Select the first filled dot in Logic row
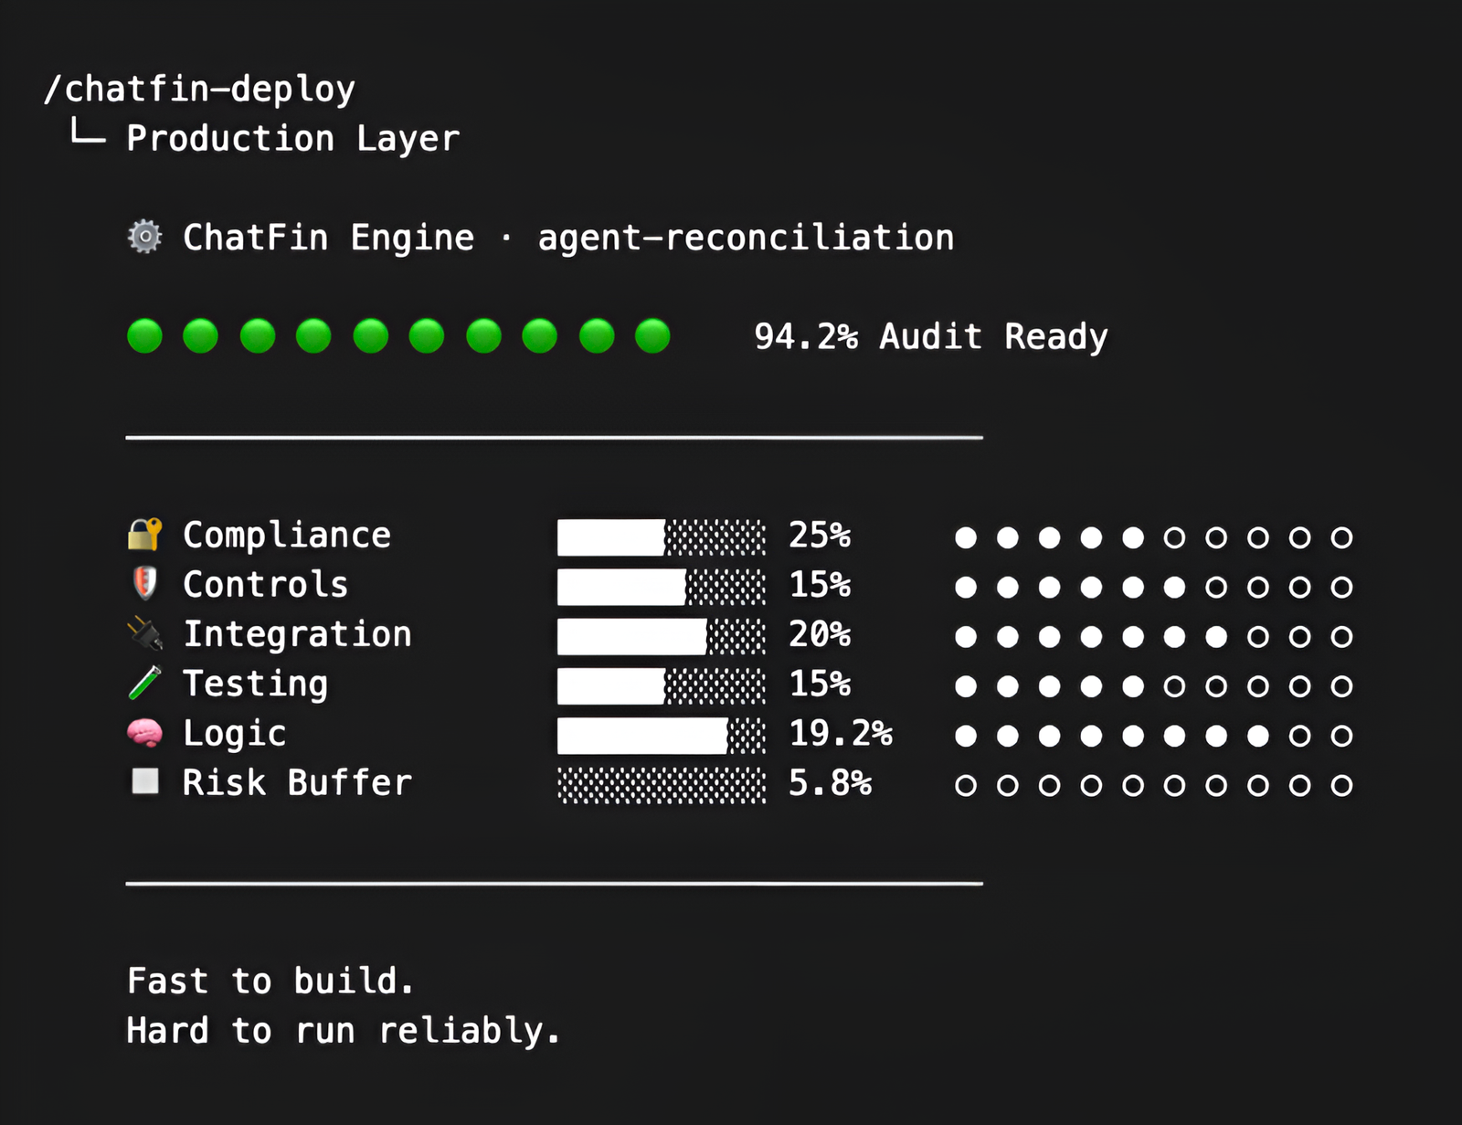This screenshot has height=1125, width=1462. 966,736
